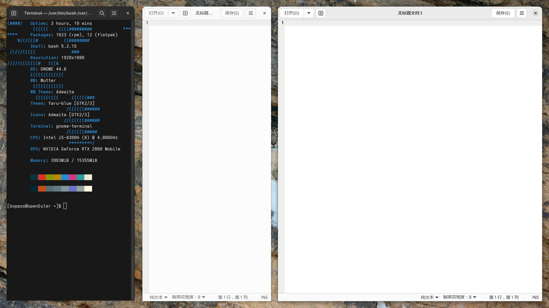Click the 无标题文档 1 title of the wide window
Screen dimensions: 549x308
(410, 13)
